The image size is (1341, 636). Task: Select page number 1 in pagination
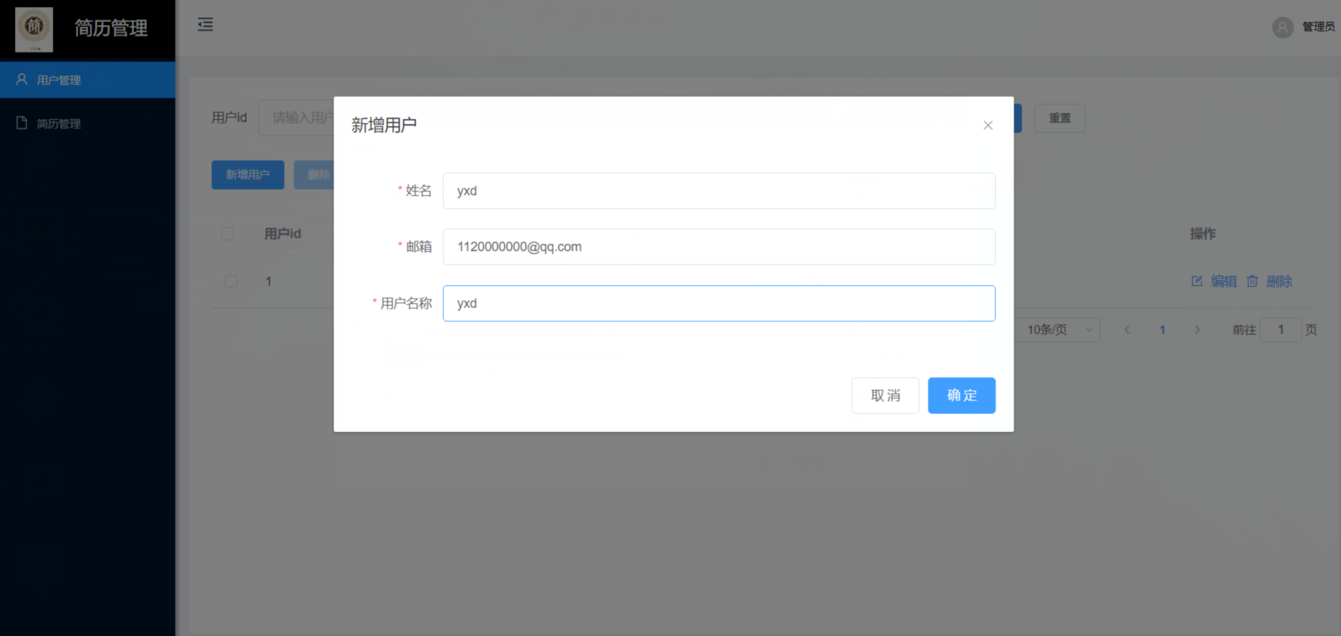(x=1162, y=330)
